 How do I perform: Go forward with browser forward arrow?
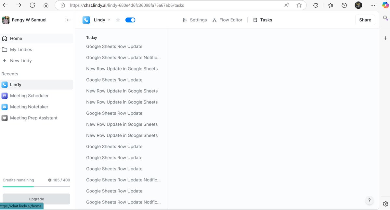click(19, 5)
